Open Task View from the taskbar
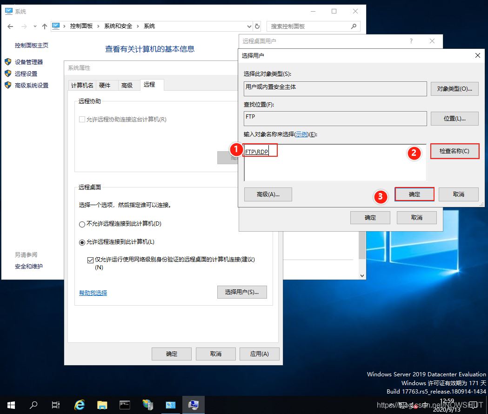 pos(56,405)
